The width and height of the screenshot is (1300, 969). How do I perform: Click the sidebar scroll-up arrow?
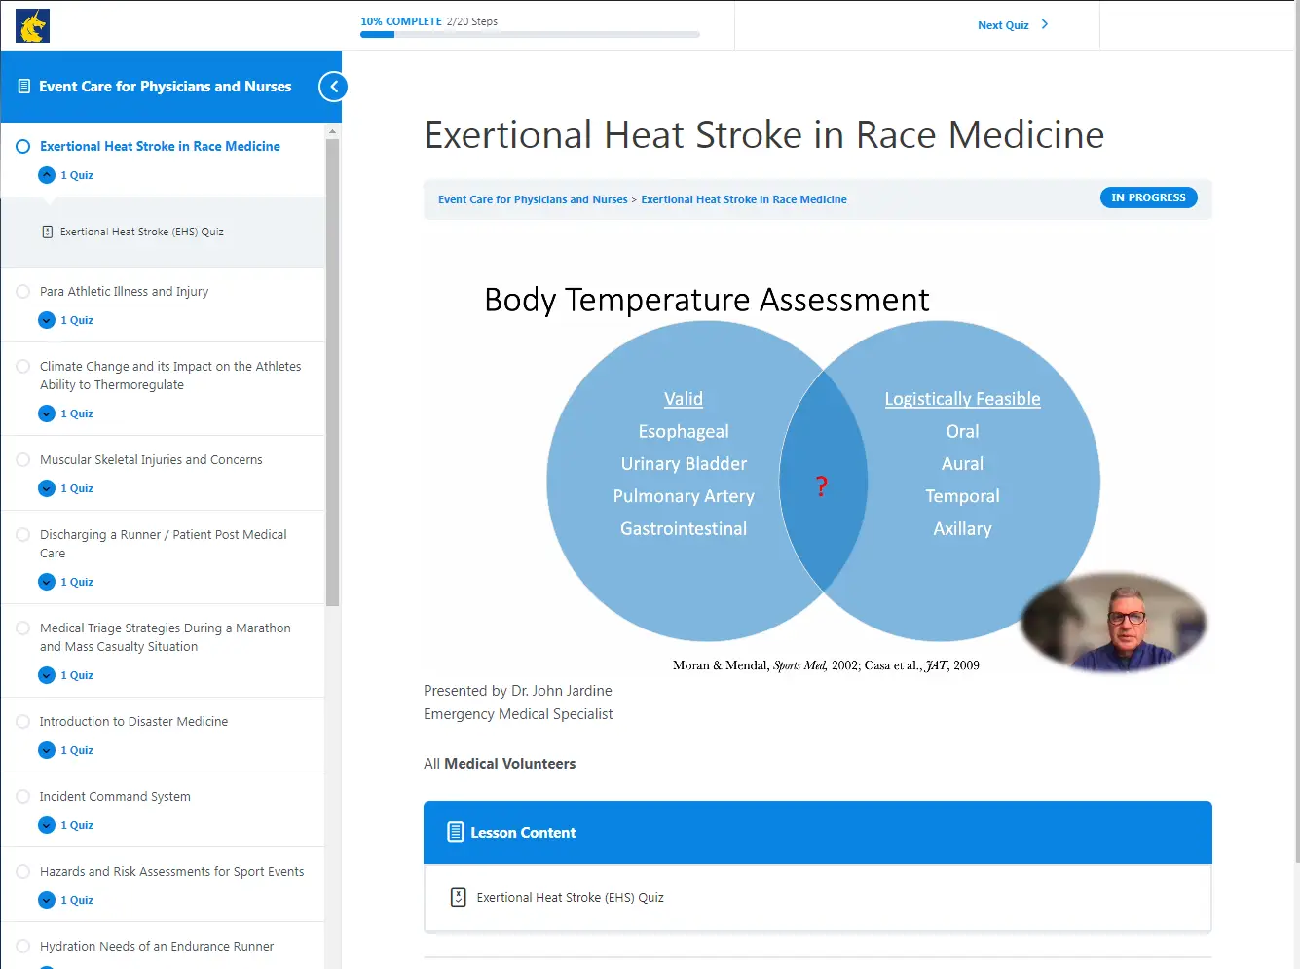(x=333, y=131)
